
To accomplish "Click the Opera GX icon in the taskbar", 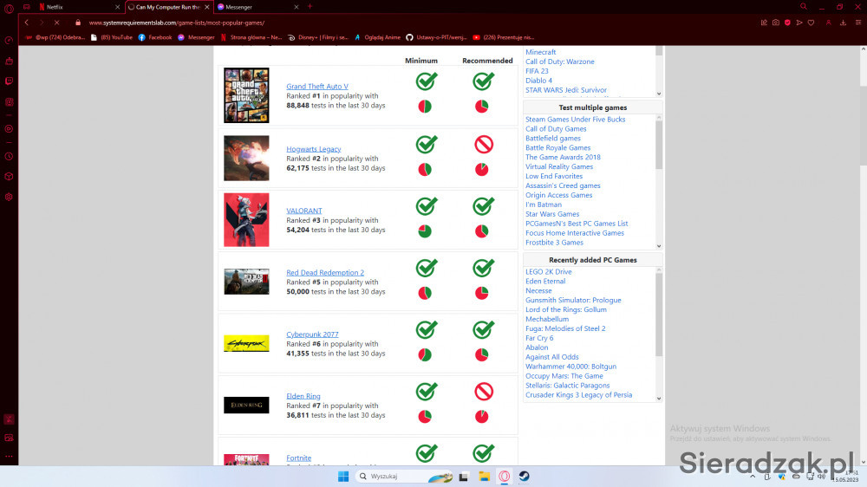I will tap(505, 476).
